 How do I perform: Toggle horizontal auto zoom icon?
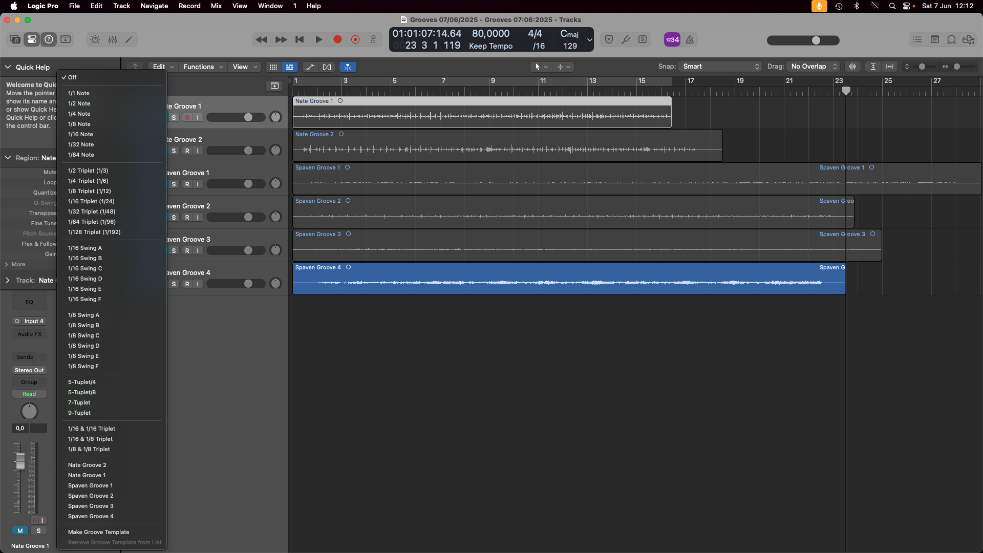890,67
